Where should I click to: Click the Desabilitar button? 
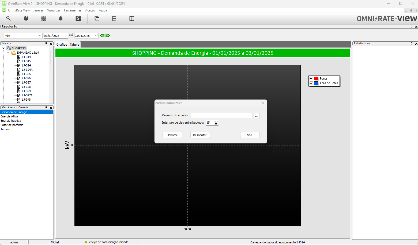tap(200, 135)
